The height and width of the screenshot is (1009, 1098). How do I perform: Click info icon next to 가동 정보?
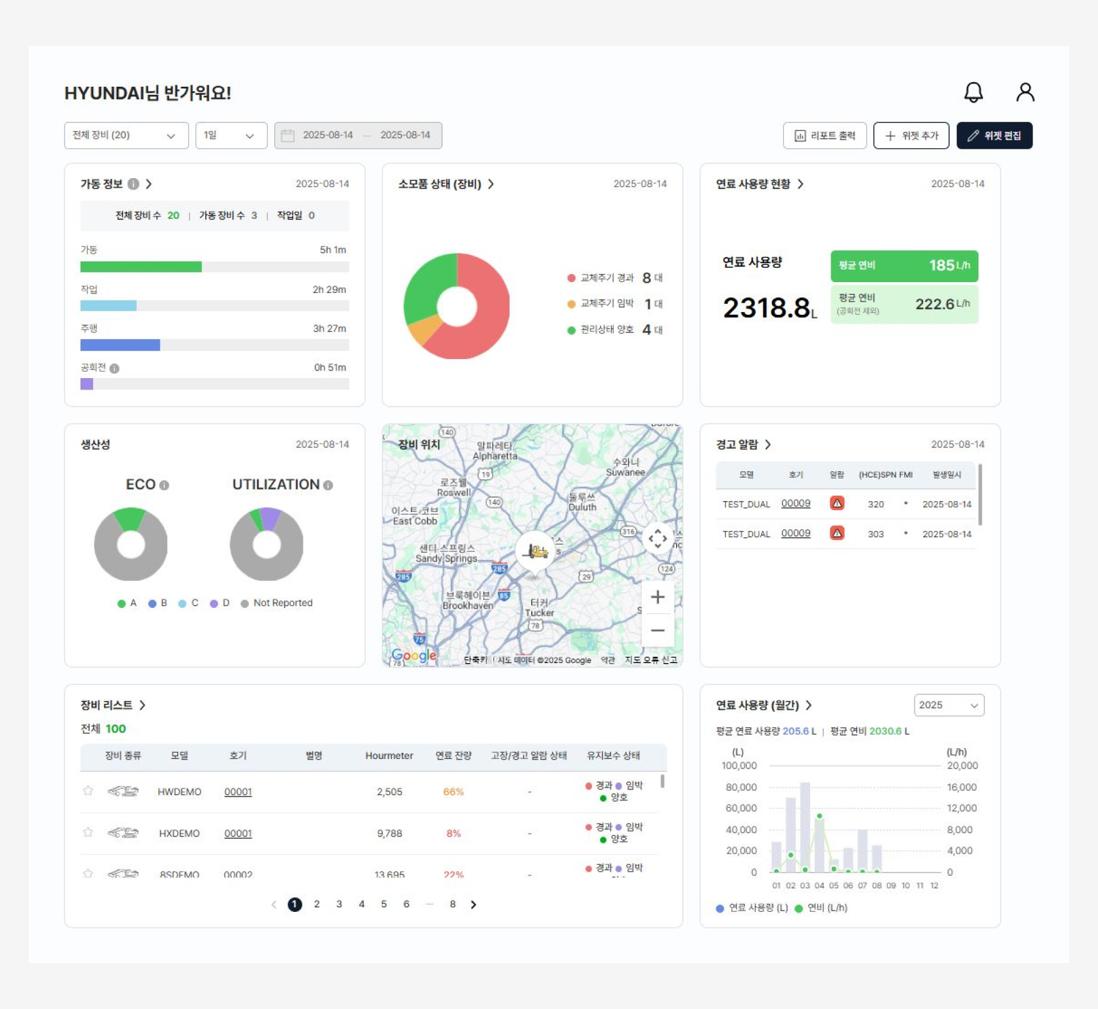(133, 184)
